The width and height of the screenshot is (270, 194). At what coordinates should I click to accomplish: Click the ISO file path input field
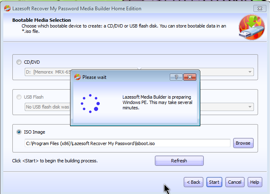coord(127,143)
